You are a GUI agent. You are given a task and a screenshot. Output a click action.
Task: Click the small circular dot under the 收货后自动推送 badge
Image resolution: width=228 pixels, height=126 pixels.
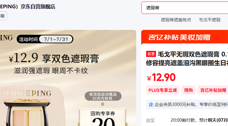103,104
